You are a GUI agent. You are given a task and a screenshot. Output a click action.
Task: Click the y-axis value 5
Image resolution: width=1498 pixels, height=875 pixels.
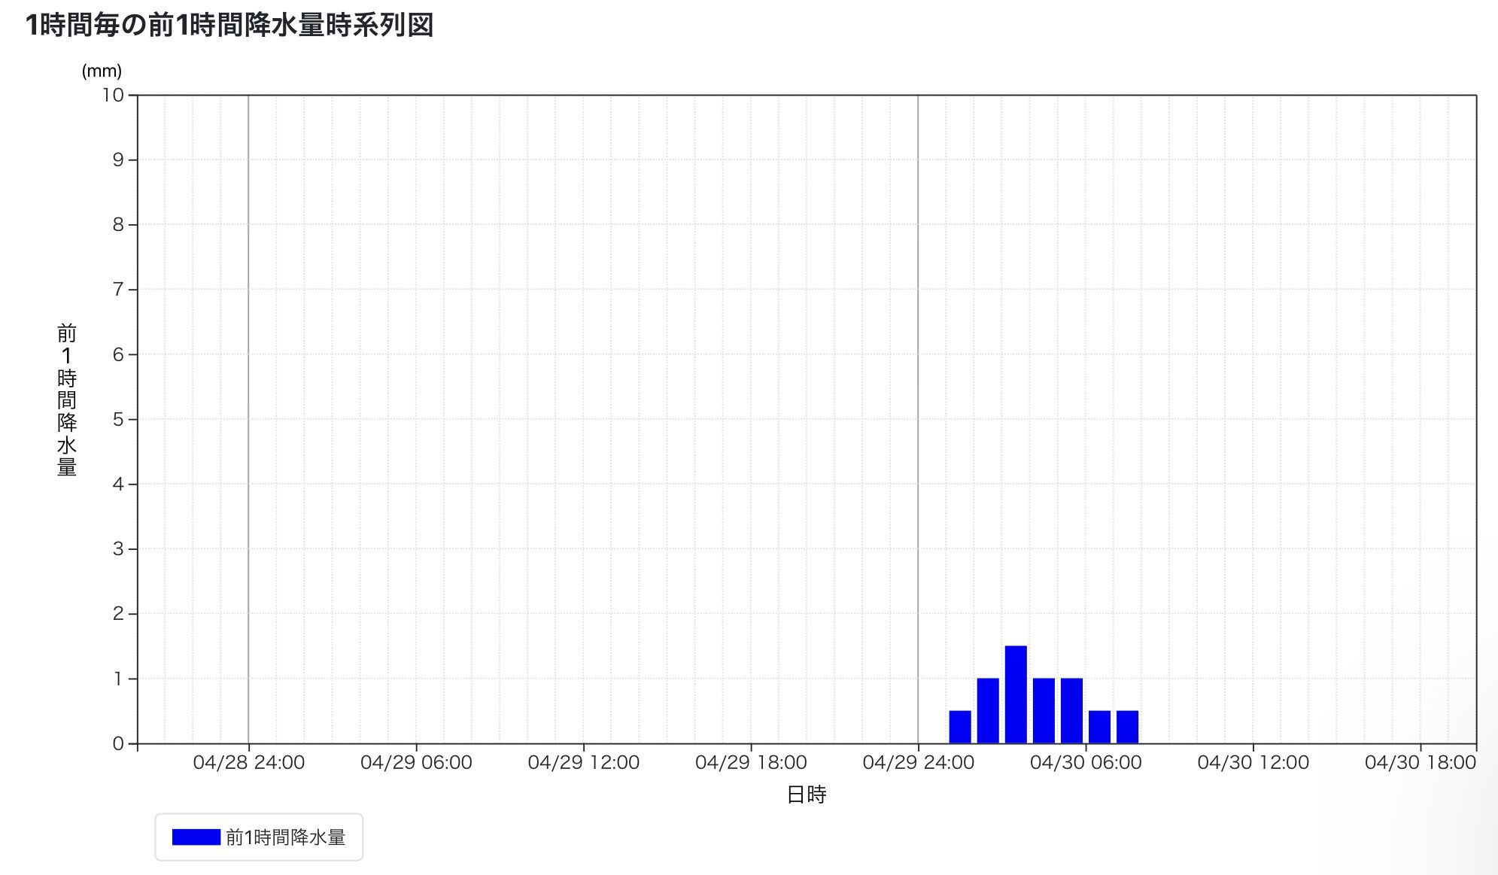coord(118,419)
